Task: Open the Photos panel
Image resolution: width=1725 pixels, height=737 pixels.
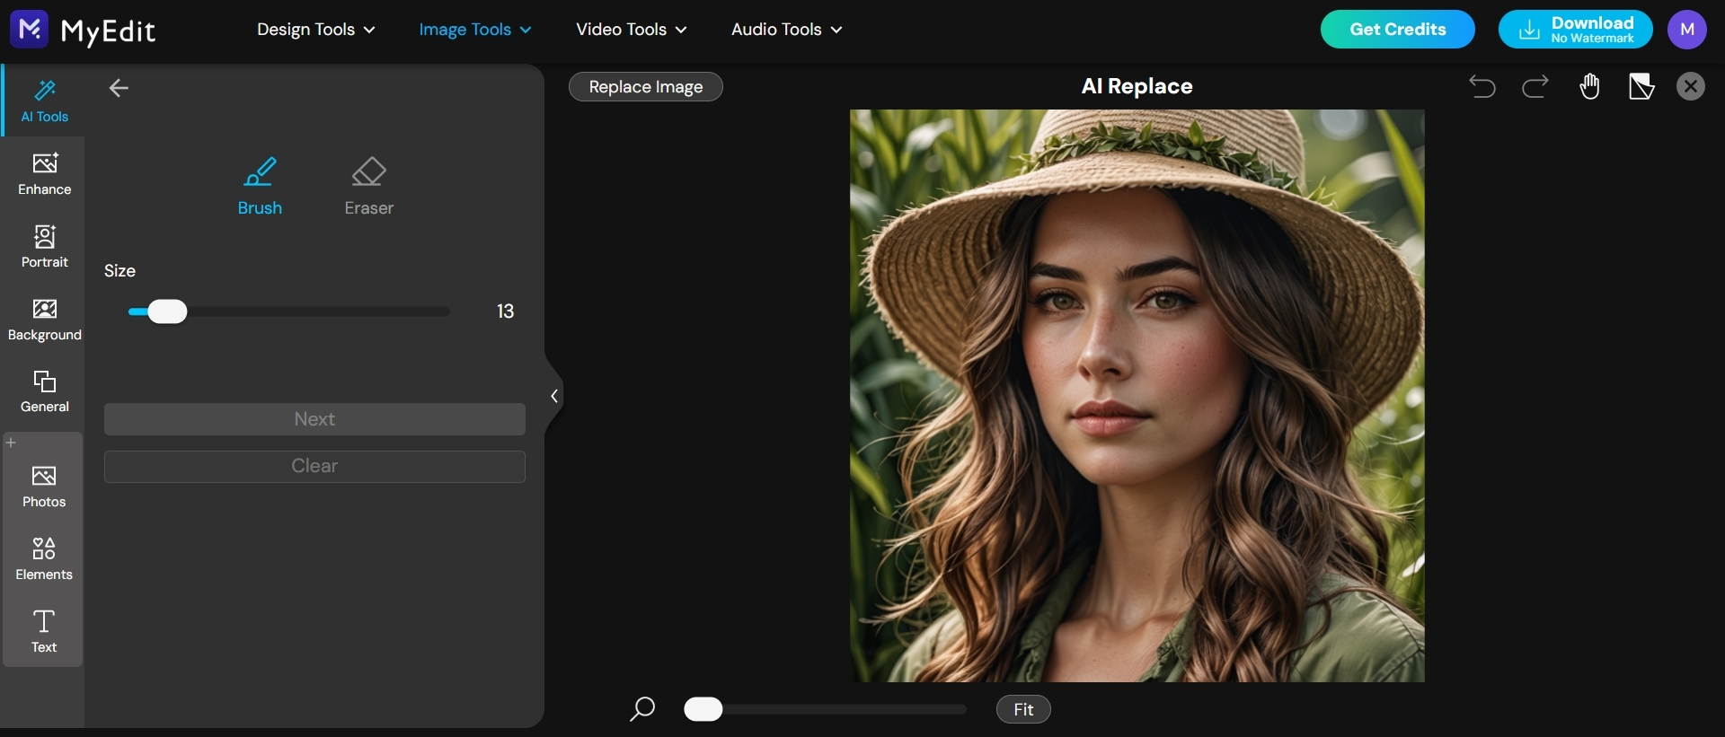Action: point(44,487)
